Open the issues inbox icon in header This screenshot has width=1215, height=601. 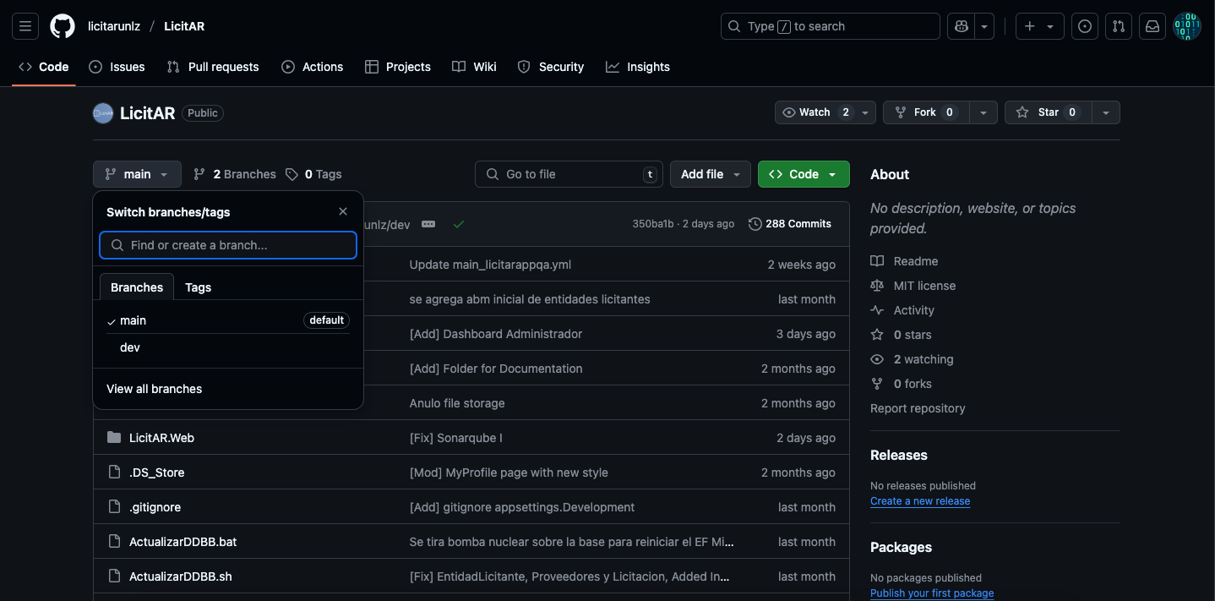(x=1085, y=26)
